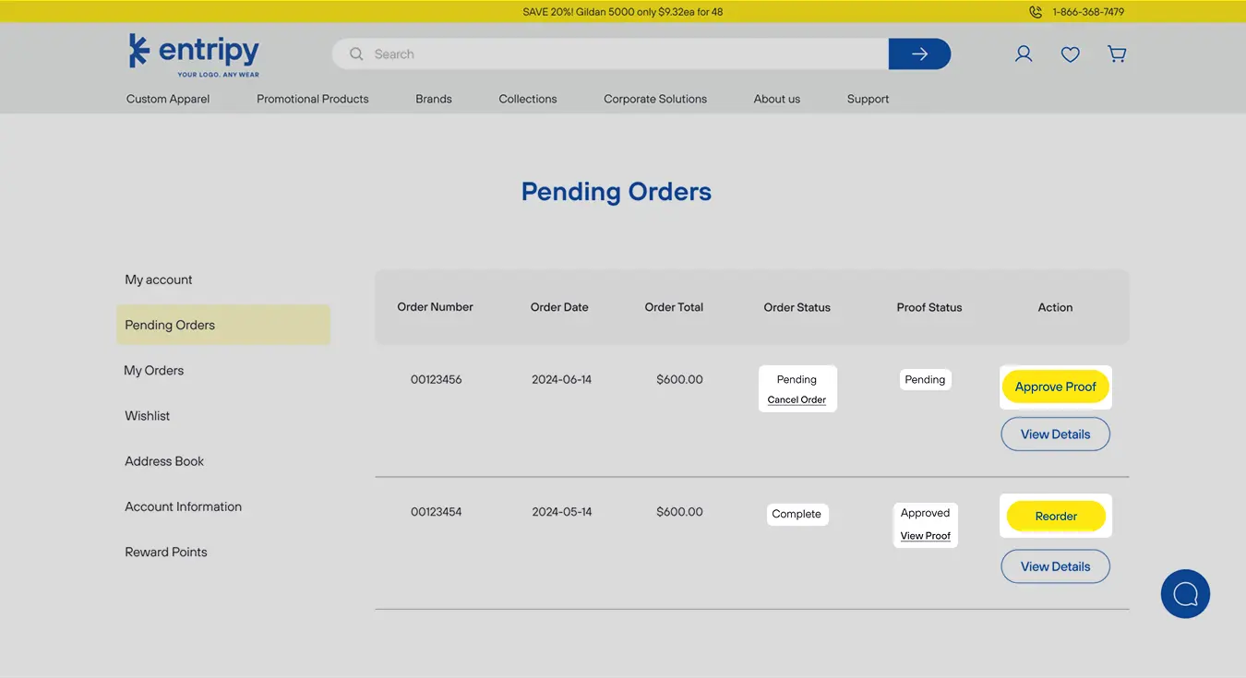Click the search magnifier icon

pyautogui.click(x=356, y=54)
